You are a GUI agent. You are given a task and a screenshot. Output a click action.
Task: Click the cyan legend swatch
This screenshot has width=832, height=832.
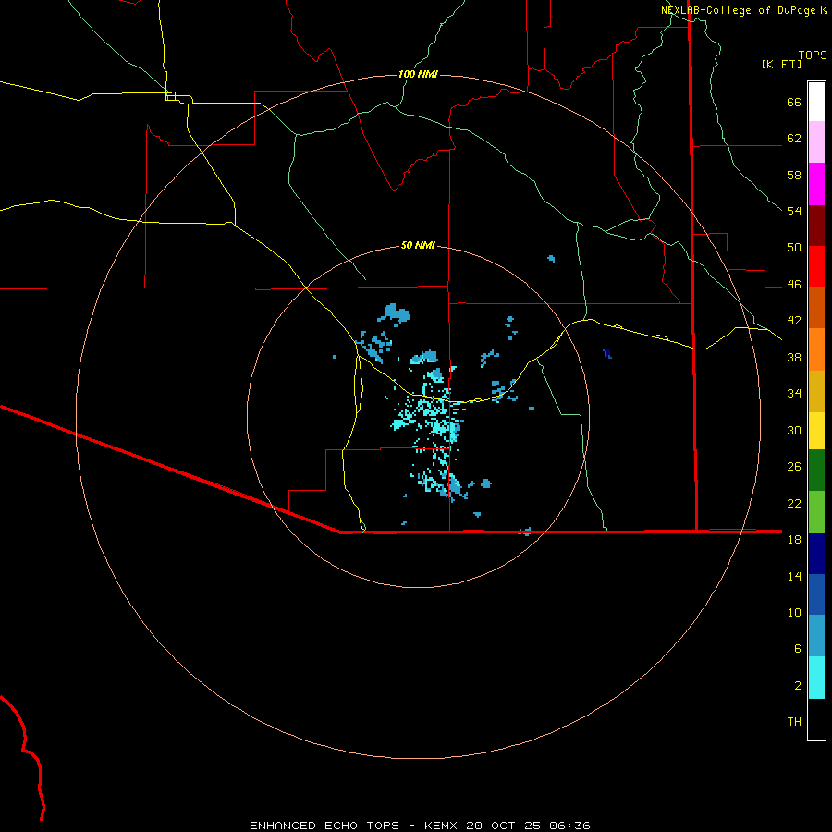(x=816, y=678)
